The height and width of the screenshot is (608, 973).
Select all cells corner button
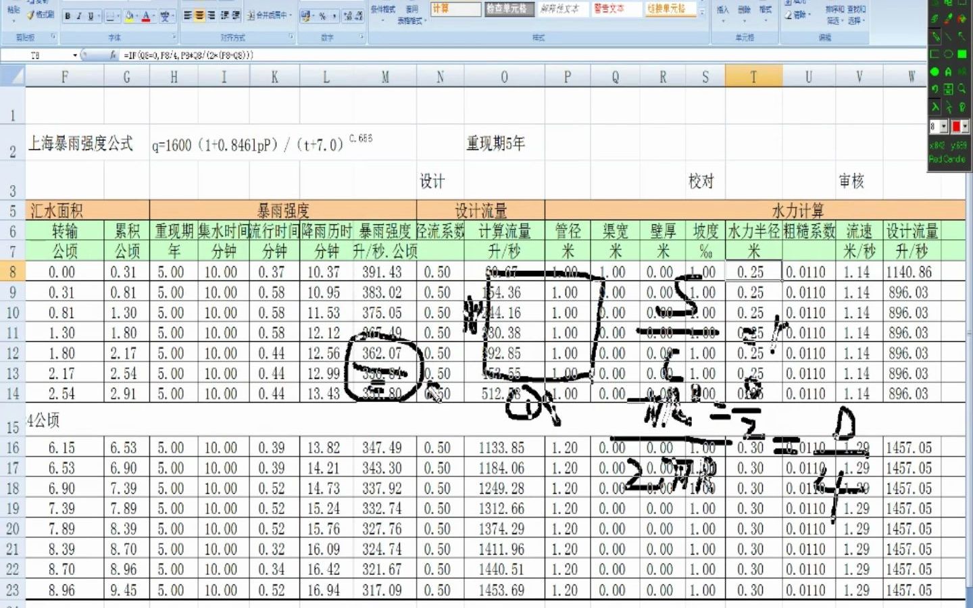[x=12, y=76]
